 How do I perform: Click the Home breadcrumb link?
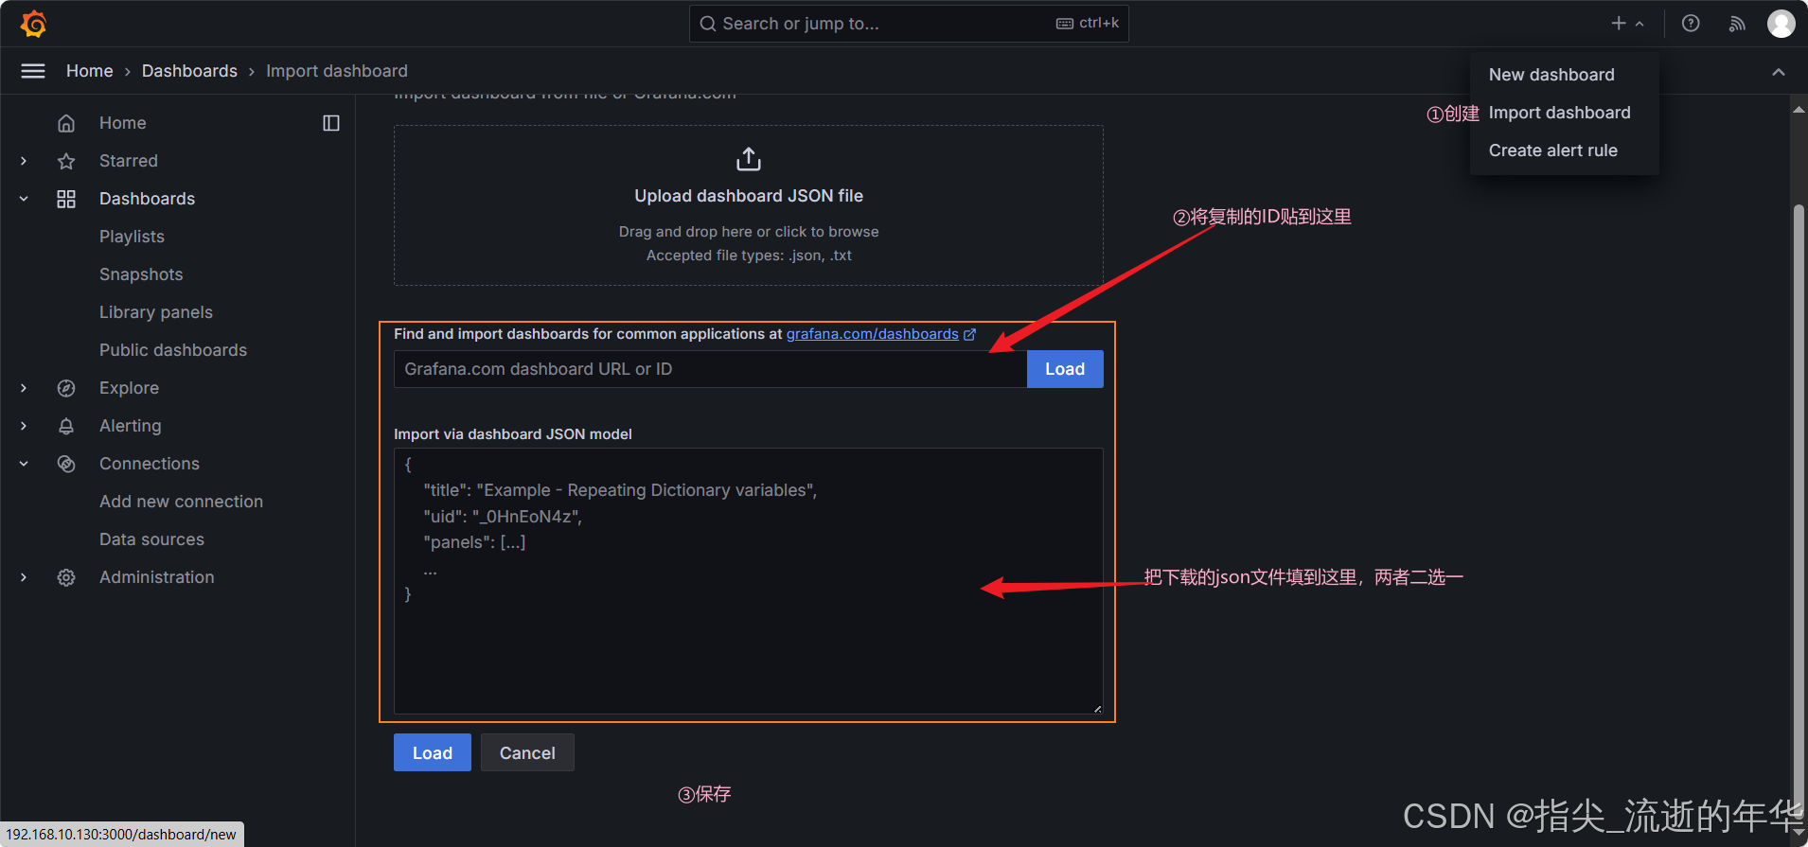coord(90,71)
